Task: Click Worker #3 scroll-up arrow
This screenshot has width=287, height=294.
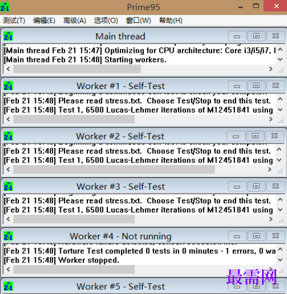Action: pos(280,199)
